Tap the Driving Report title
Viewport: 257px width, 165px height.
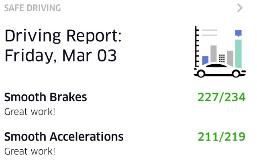[63, 37]
